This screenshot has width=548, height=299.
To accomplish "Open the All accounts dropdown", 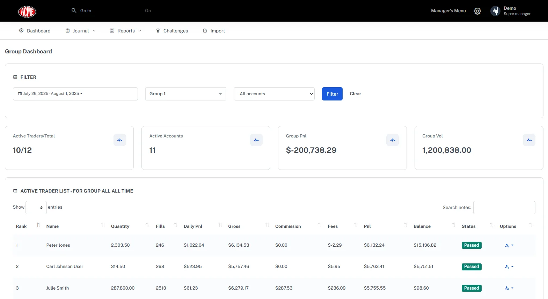I will pyautogui.click(x=274, y=94).
